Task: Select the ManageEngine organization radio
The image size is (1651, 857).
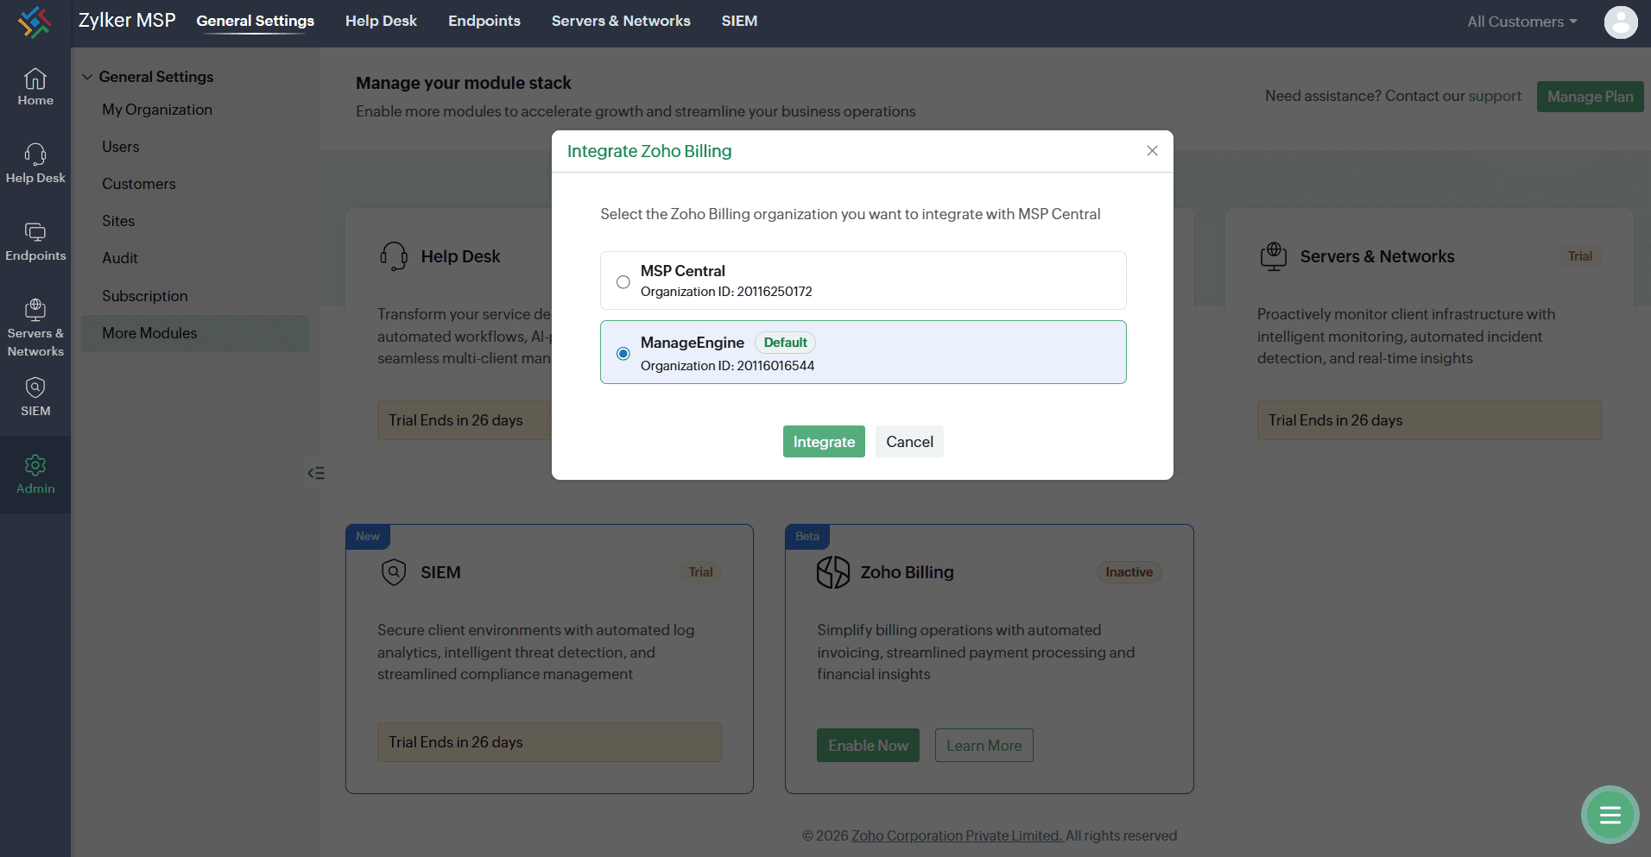Action: tap(623, 354)
